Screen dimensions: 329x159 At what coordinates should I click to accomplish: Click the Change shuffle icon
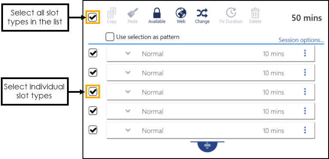[x=202, y=13]
